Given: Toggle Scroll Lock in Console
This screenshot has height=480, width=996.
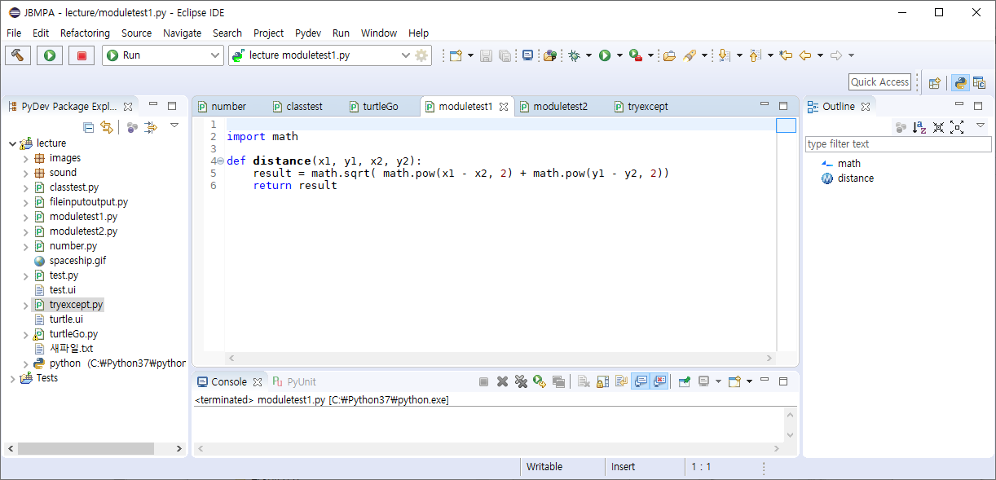Looking at the screenshot, I should [603, 381].
